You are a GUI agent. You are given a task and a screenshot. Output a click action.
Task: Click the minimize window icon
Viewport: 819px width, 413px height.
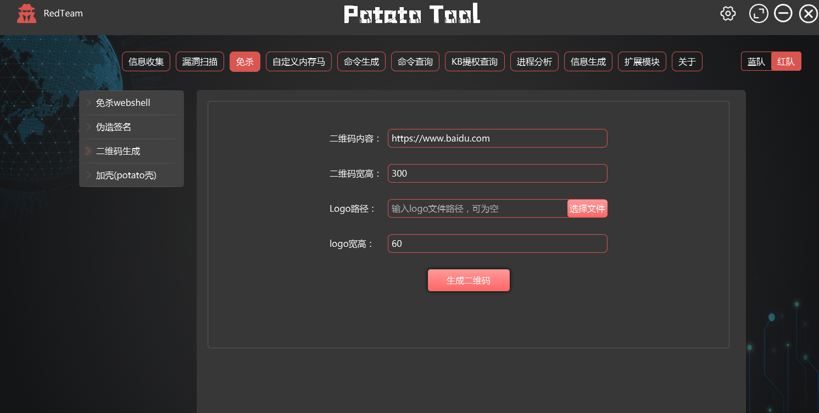tap(783, 14)
